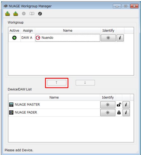141x155 pixels.
Task: Click the up arrow button to add device
Action: tap(57, 83)
